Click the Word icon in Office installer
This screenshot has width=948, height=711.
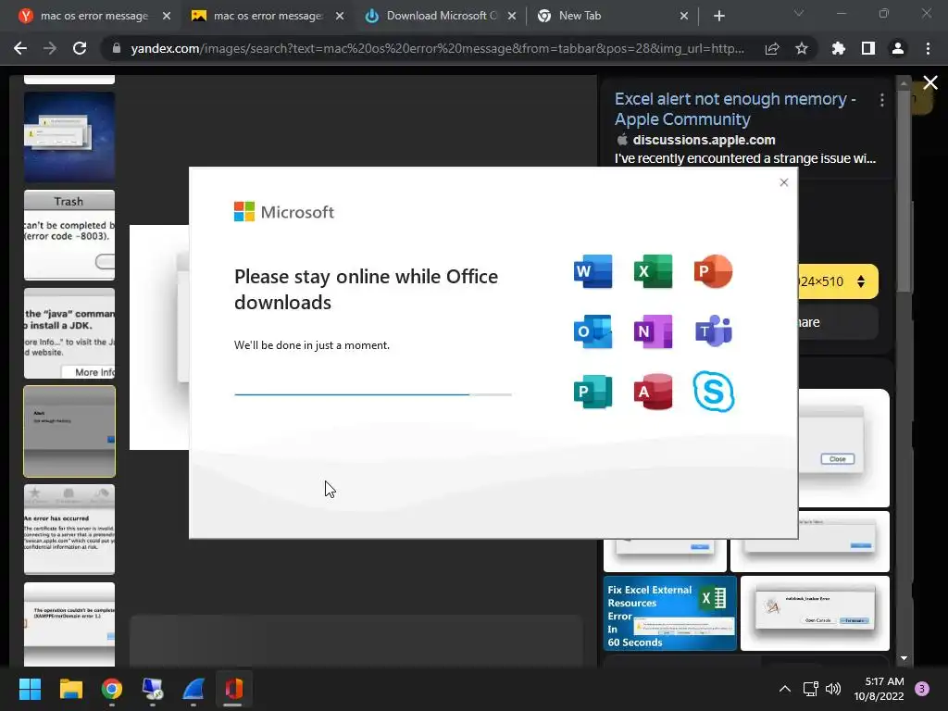pos(592,271)
